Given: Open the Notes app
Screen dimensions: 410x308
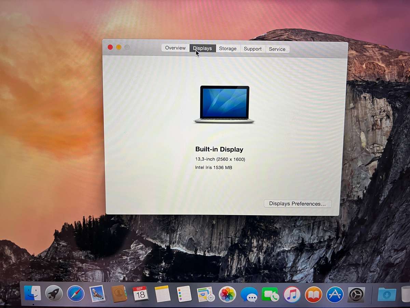Looking at the screenshot, I should pyautogui.click(x=162, y=294).
